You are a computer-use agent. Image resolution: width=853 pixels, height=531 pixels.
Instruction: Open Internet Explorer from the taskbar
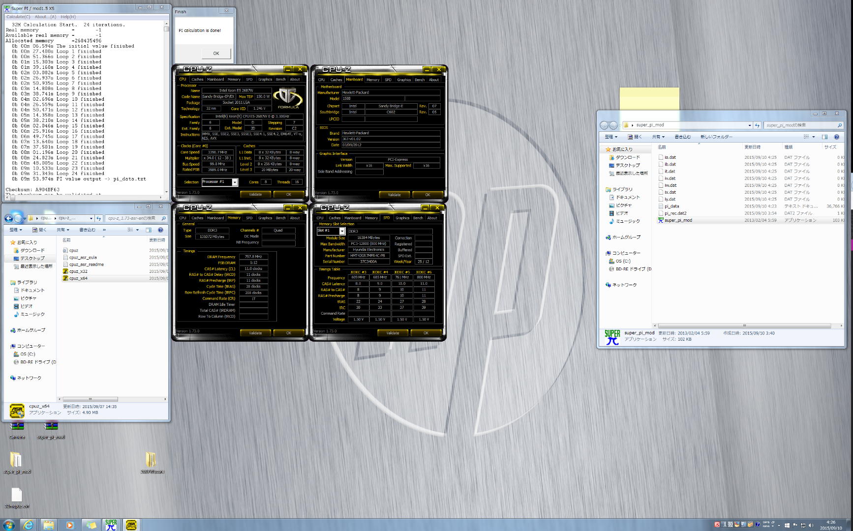[x=29, y=525]
